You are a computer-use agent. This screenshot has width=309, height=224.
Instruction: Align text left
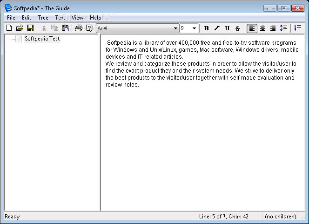(252, 28)
